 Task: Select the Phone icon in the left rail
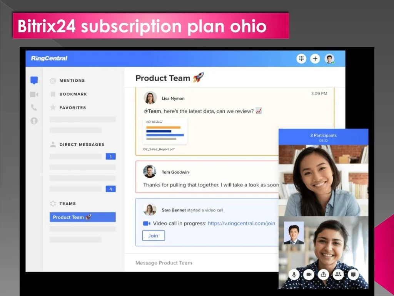[x=34, y=108]
